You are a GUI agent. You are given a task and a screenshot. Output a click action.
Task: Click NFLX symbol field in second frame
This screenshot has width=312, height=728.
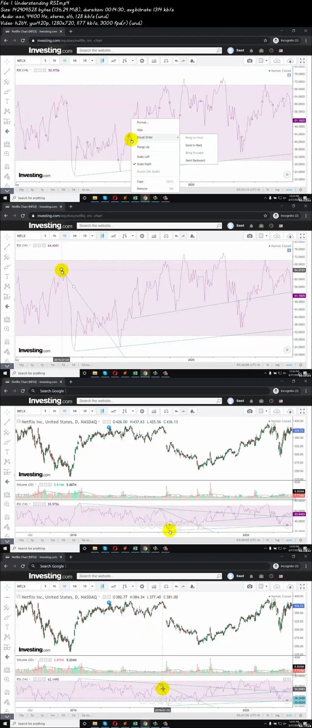pos(28,236)
